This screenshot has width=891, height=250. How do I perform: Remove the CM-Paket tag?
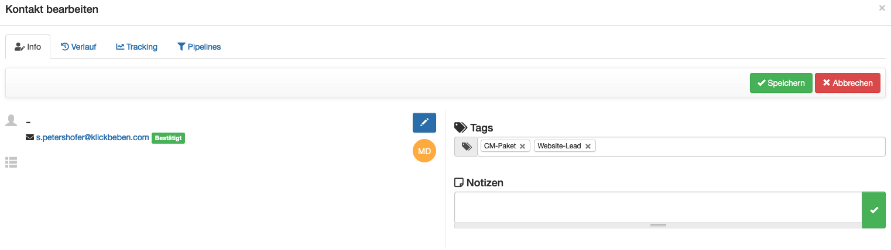(x=522, y=146)
